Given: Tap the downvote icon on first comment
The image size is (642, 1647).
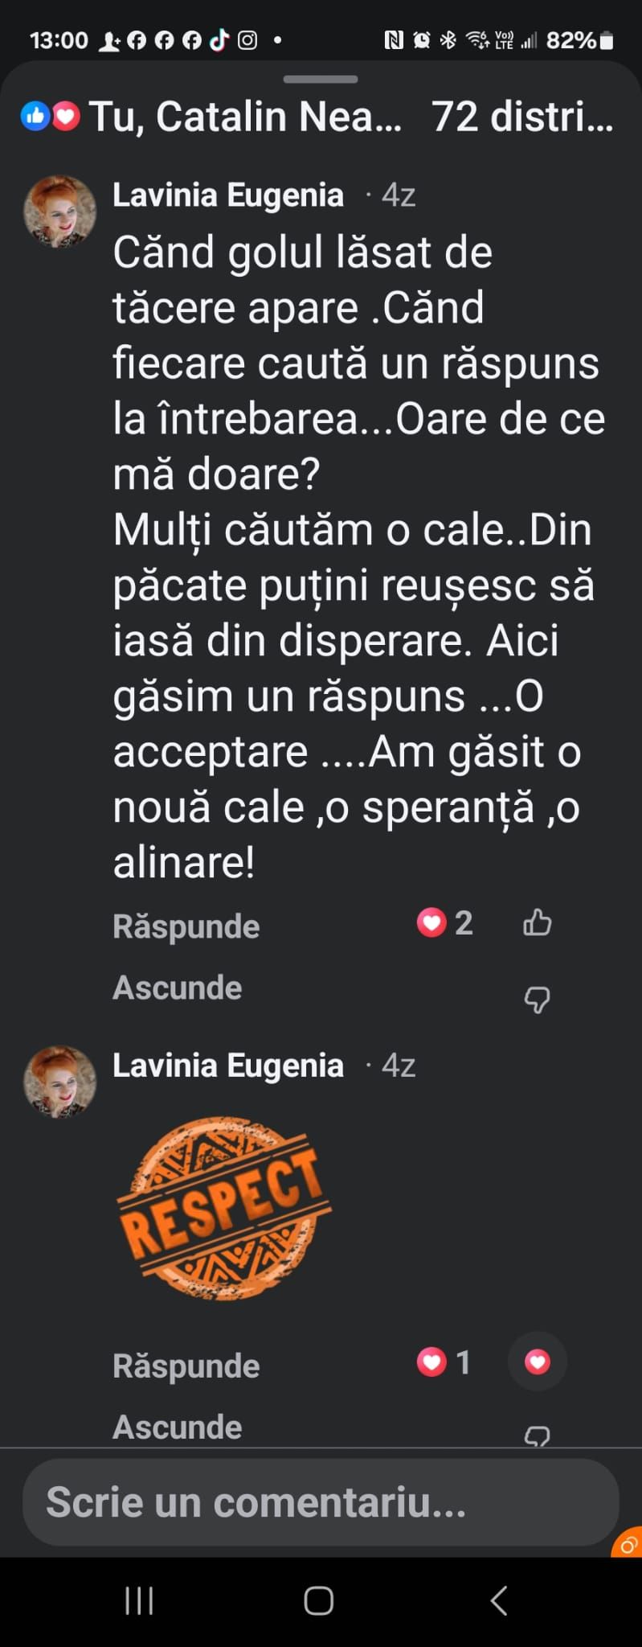Looking at the screenshot, I should tap(537, 1000).
